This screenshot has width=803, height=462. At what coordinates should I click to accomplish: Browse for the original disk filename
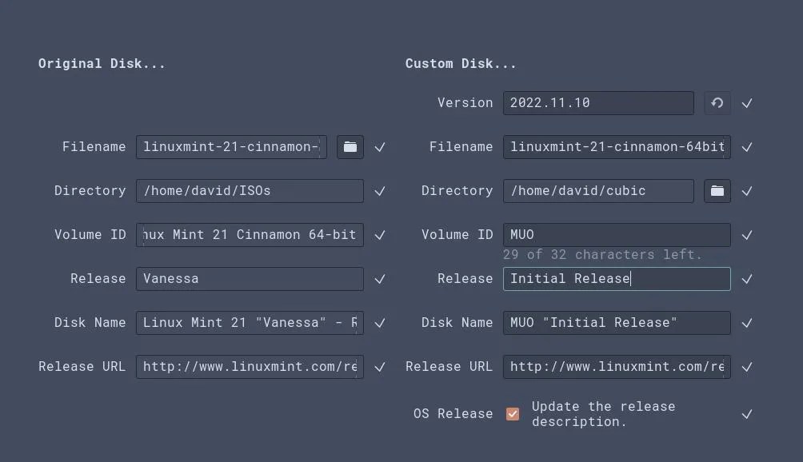click(350, 146)
